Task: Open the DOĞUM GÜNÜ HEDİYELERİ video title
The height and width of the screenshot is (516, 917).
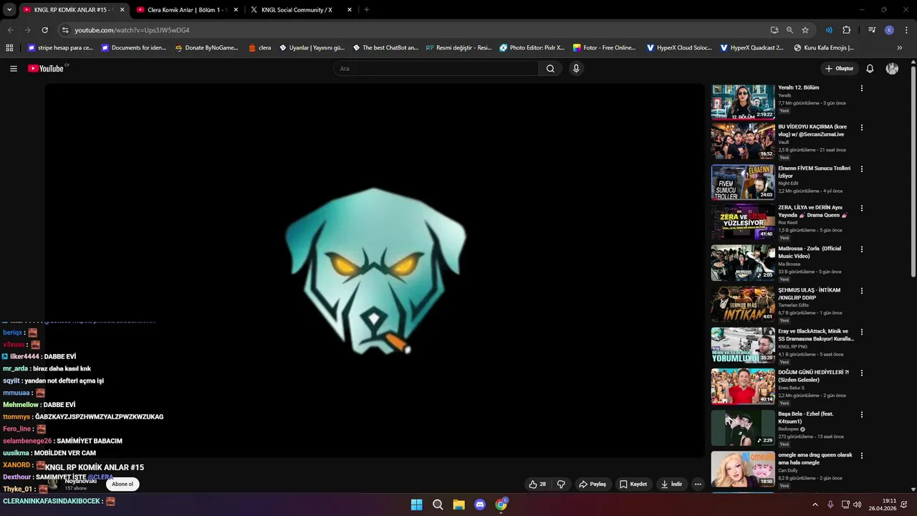Action: click(x=813, y=376)
